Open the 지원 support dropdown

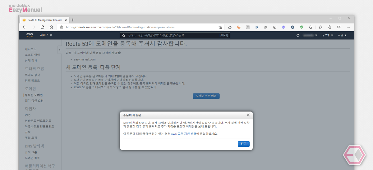pyautogui.click(x=342, y=35)
